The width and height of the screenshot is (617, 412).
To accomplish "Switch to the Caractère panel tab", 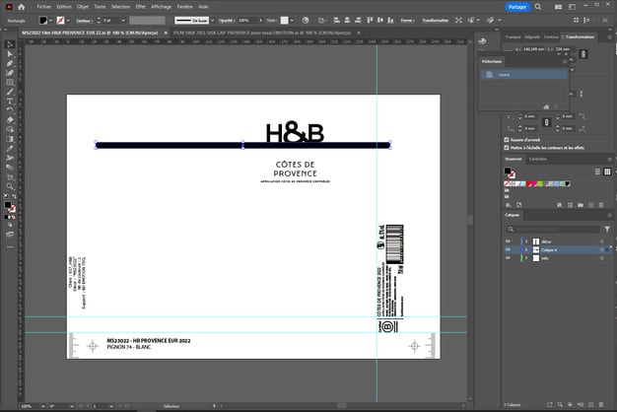I will coord(537,159).
